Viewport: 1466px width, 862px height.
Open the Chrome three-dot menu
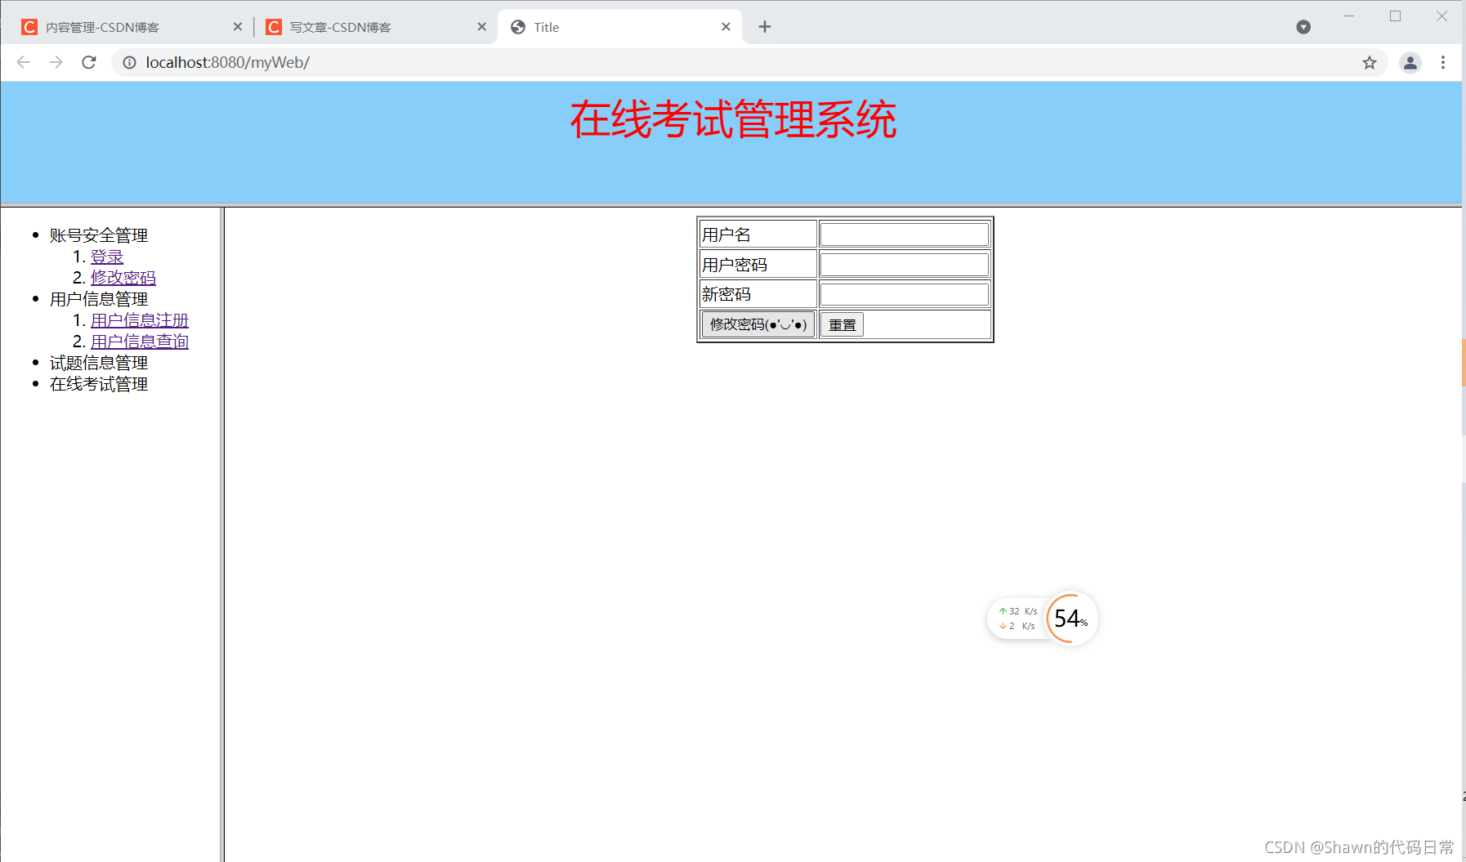coord(1443,63)
